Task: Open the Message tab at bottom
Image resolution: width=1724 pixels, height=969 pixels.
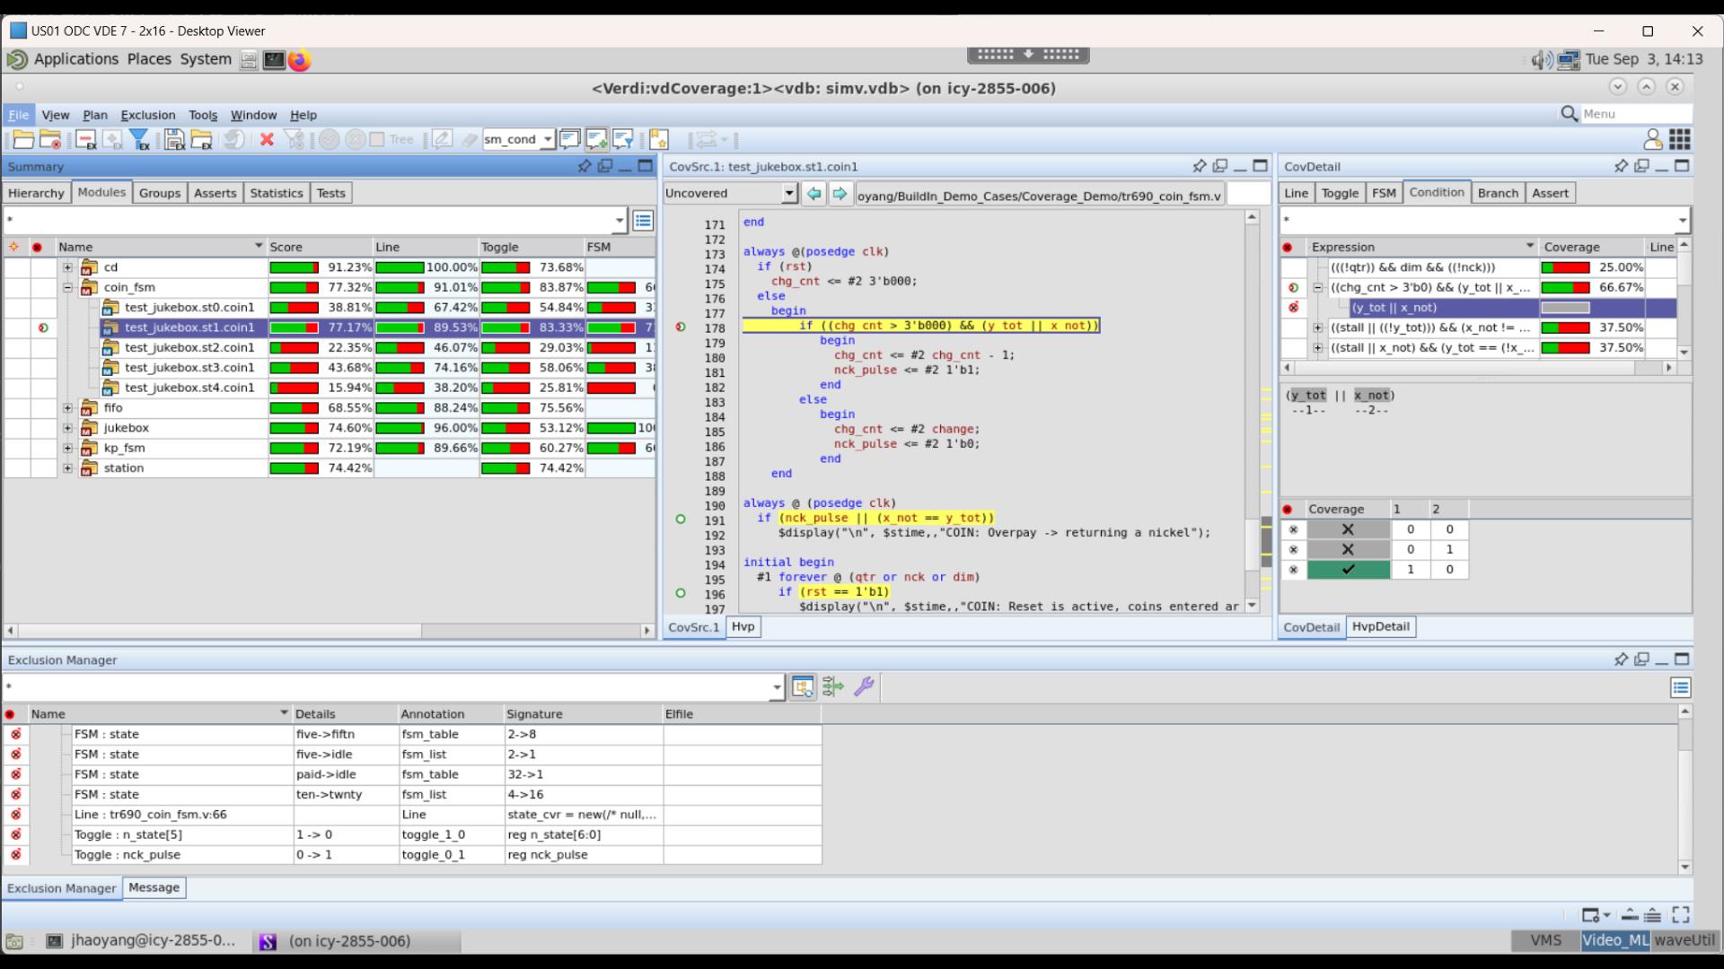Action: pos(154,887)
